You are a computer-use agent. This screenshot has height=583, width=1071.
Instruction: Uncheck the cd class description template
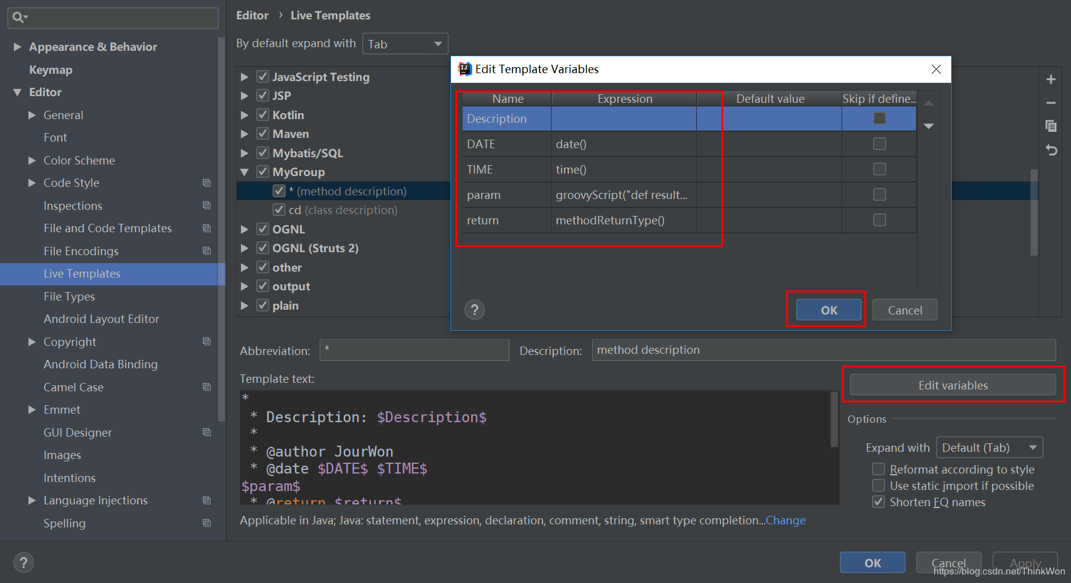coord(279,210)
